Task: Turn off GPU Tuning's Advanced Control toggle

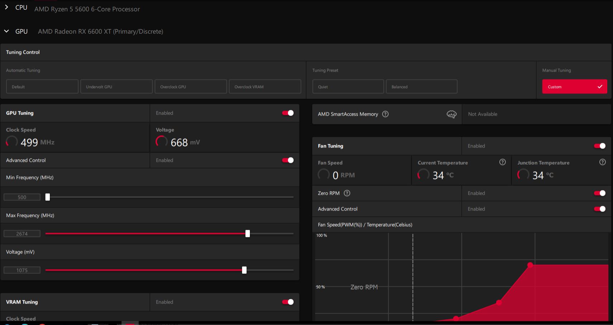Action: 288,160
